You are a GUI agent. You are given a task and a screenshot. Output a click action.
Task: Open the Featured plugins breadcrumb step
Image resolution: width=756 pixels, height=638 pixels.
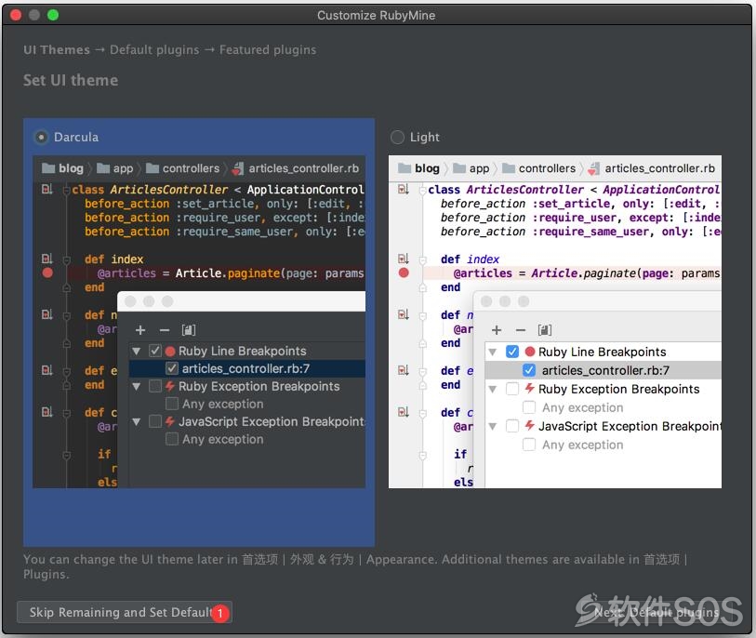[x=268, y=49]
